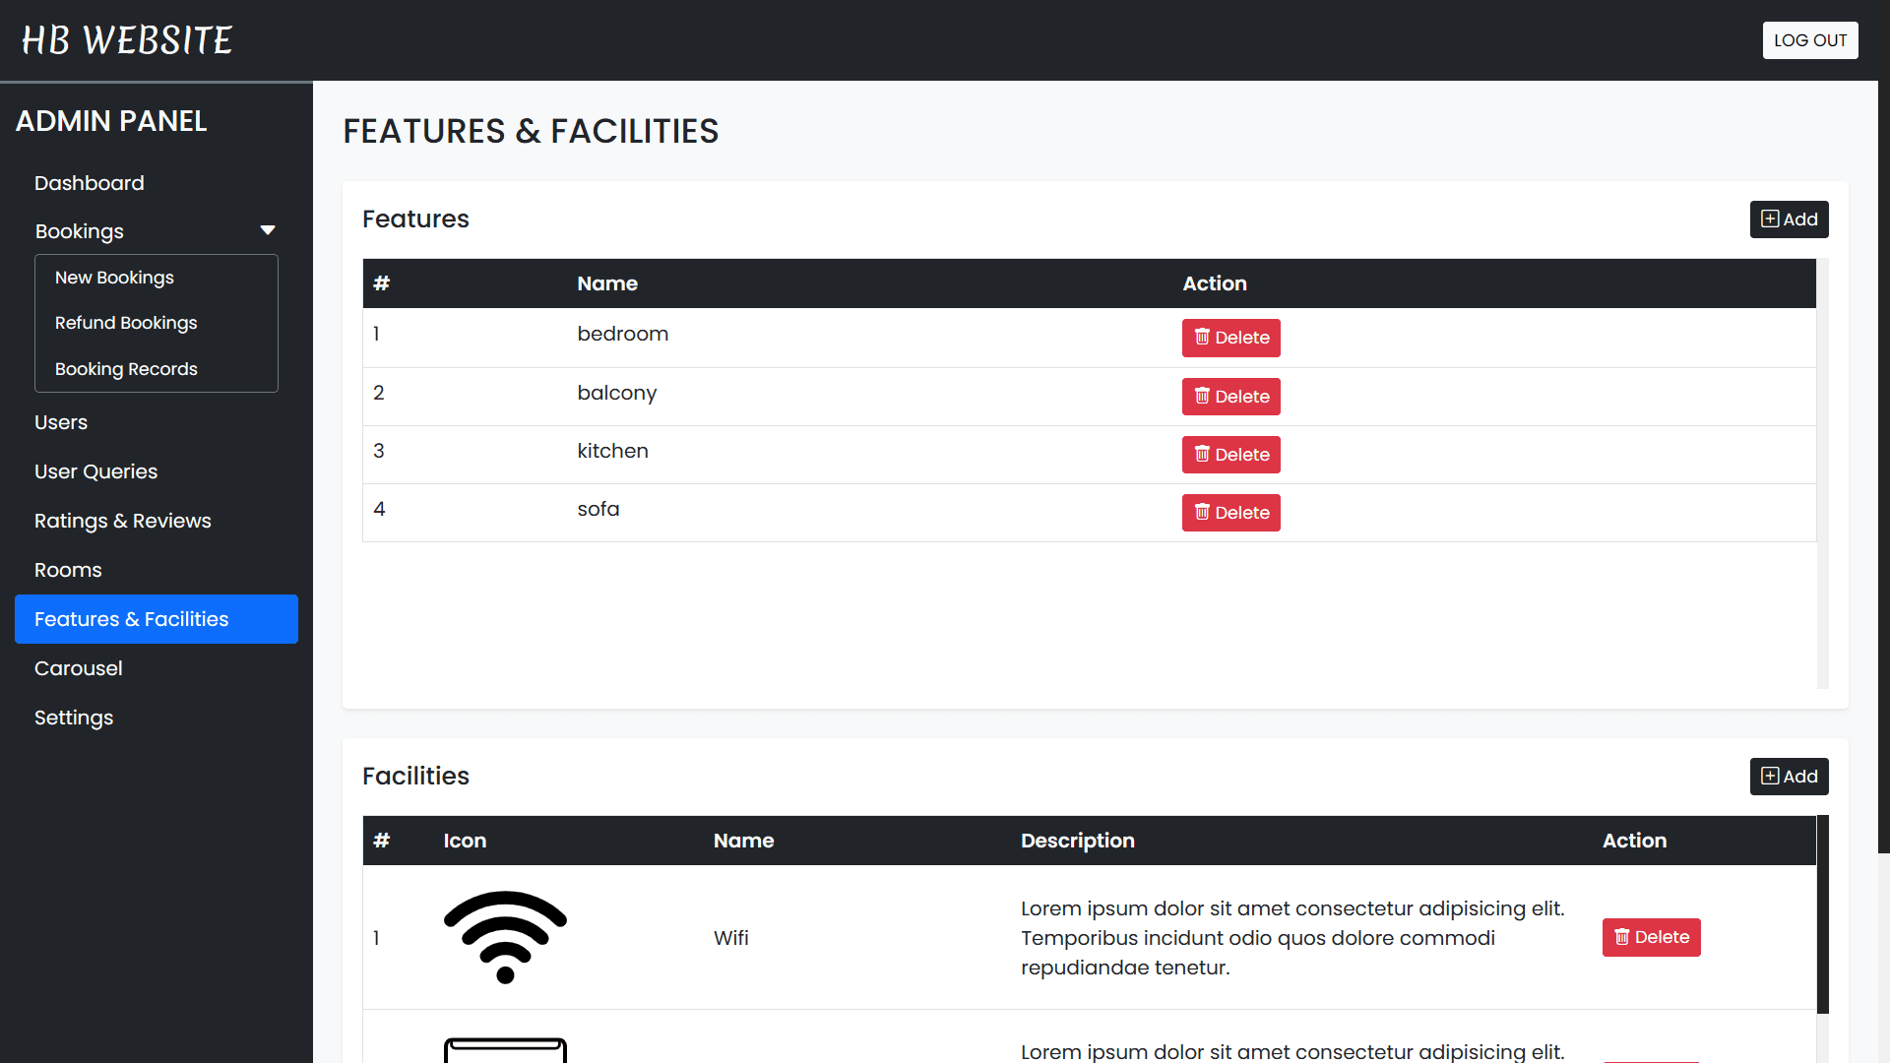
Task: Click the Facilities table vertical scrollbar
Action: click(x=1822, y=915)
